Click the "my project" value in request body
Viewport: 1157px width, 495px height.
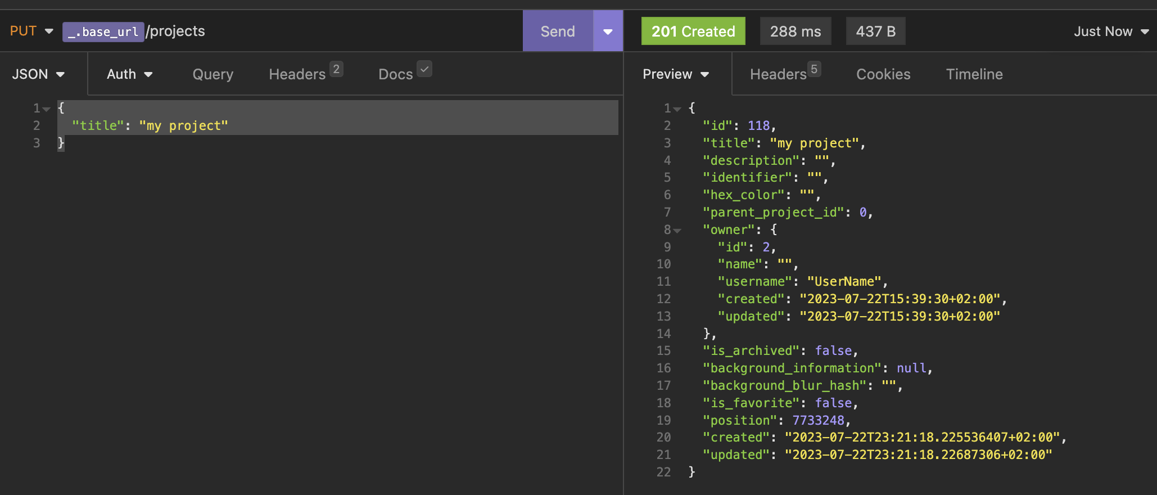click(184, 125)
